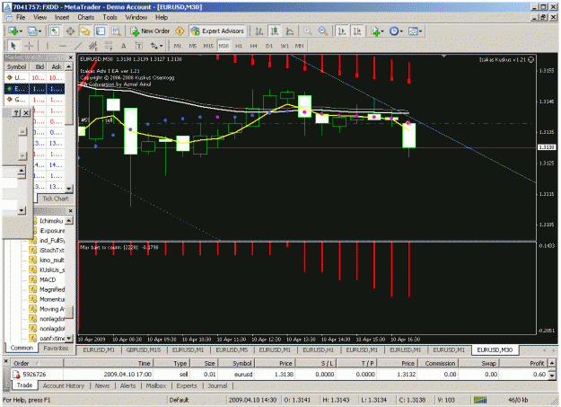
Task: Select the Horizontal Line drawing tool
Action: click(63, 46)
